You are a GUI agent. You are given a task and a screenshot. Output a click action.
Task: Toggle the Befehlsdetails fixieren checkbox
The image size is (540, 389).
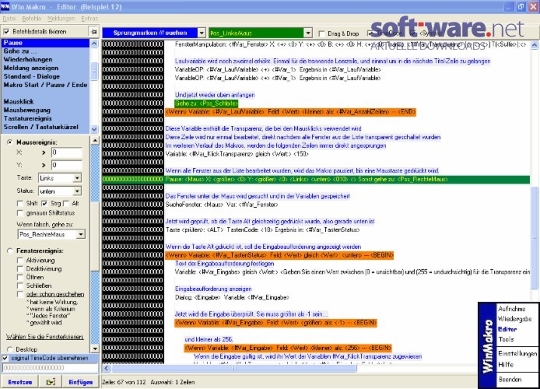tap(6, 32)
